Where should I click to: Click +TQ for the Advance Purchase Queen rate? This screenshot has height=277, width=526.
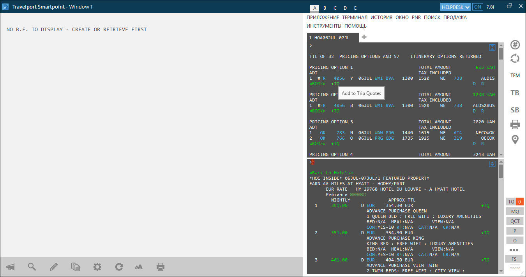(485, 205)
